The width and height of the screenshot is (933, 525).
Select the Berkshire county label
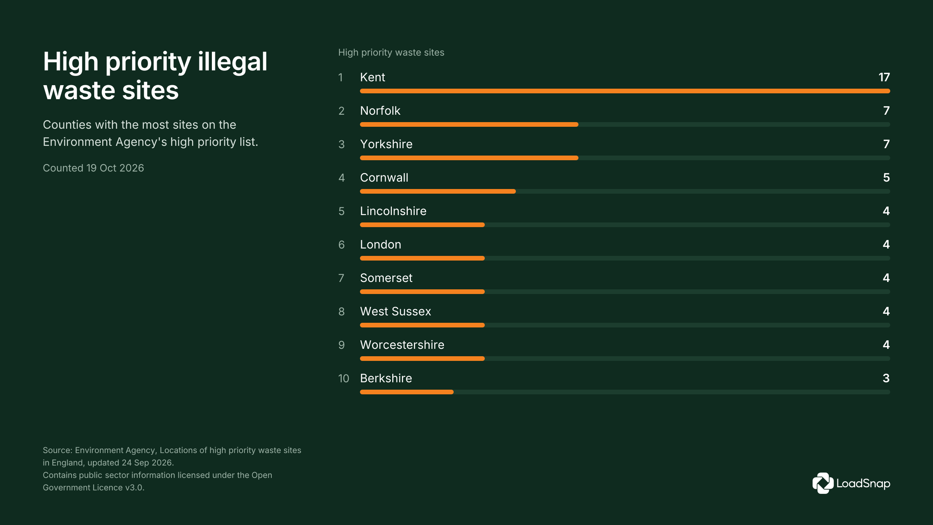[x=386, y=378]
